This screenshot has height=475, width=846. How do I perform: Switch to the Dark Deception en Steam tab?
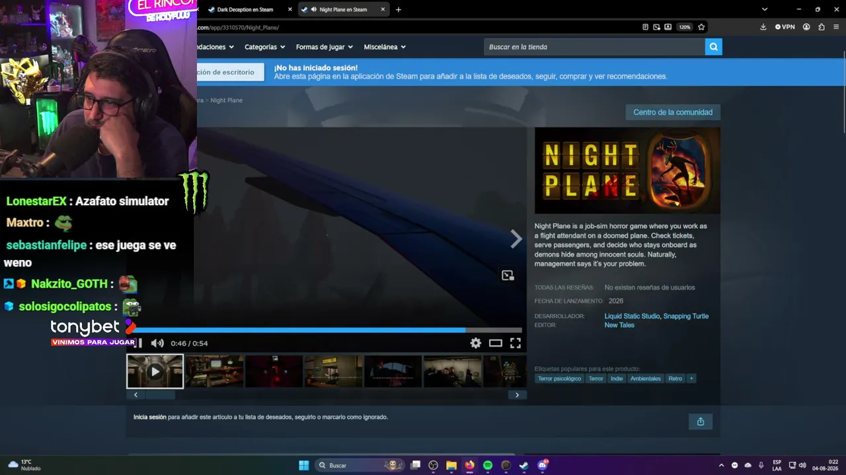click(245, 9)
